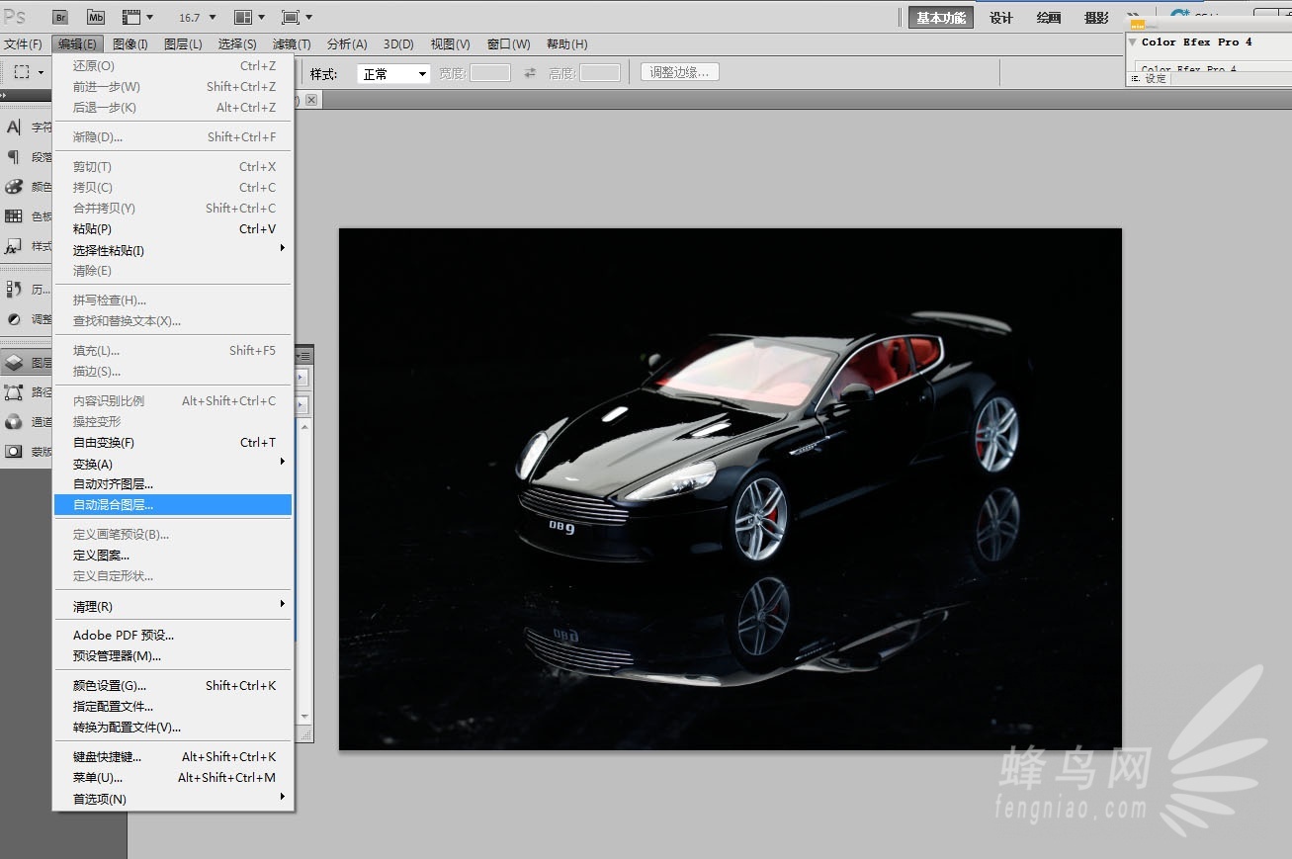Expand the 选择性粘贴(I) submenu
This screenshot has height=859, width=1292.
click(173, 250)
